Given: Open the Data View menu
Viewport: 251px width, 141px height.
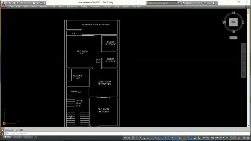Looking at the screenshot, I should click(137, 7).
